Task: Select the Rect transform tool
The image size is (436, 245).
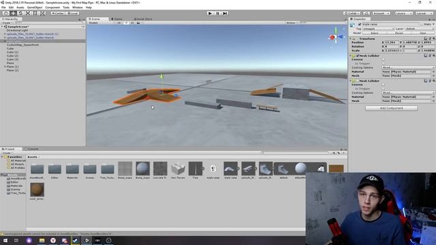Action: tap(35, 14)
